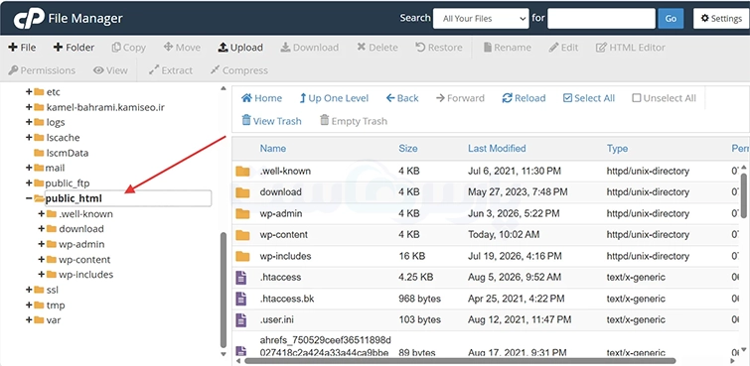This screenshot has height=366, width=750.
Task: Expand the logs folder node
Action: [29, 122]
